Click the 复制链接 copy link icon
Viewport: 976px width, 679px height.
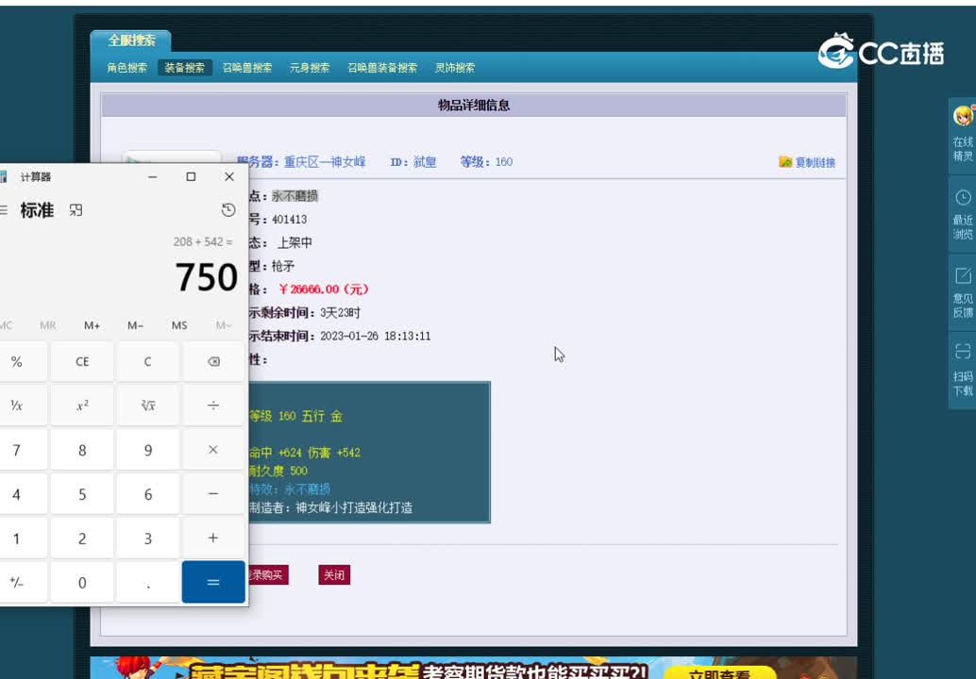coord(784,161)
